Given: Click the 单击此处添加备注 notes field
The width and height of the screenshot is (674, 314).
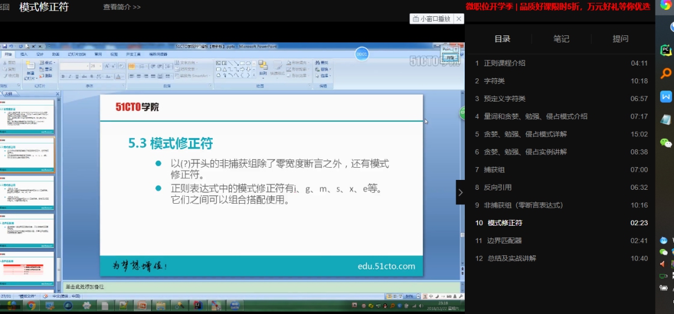Looking at the screenshot, I should coord(261,287).
